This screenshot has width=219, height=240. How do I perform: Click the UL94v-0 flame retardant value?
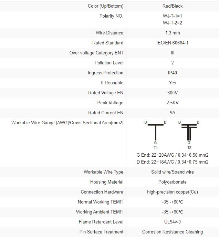click(173, 222)
